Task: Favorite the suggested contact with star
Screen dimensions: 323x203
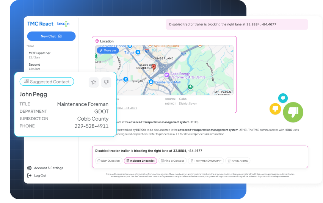Action: (x=94, y=82)
